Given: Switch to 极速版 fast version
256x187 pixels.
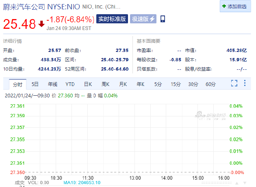Looking at the screenshot, I should [143, 19].
